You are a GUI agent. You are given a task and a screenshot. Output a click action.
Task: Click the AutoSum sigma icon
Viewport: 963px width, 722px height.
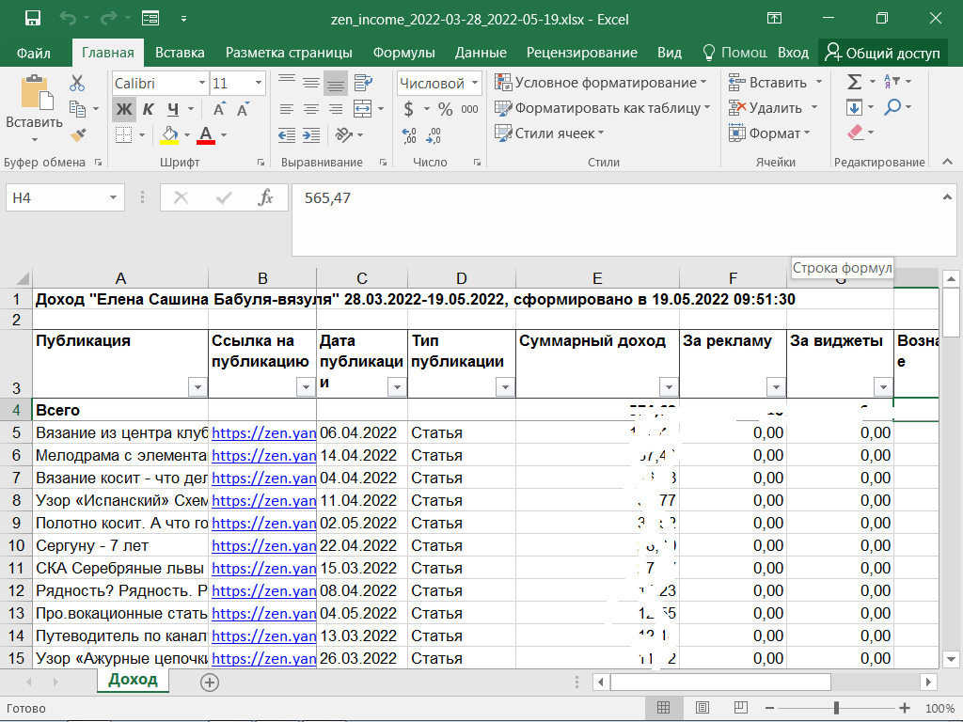pyautogui.click(x=854, y=83)
